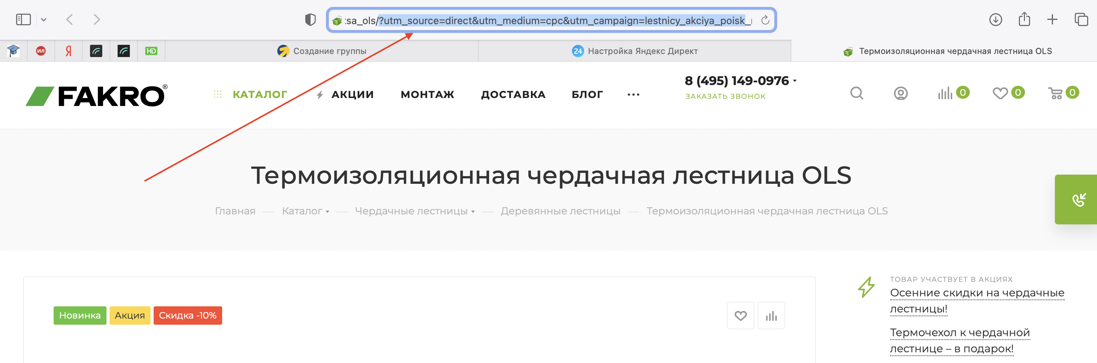Viewport: 1097px width, 363px height.
Task: Click the Новинка green badge
Action: (x=80, y=316)
